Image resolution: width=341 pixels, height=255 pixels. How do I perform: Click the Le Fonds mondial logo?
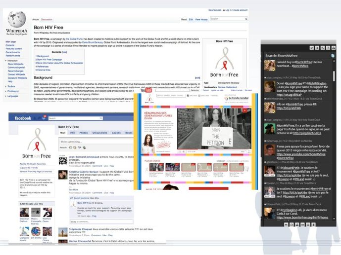pyautogui.click(x=237, y=98)
